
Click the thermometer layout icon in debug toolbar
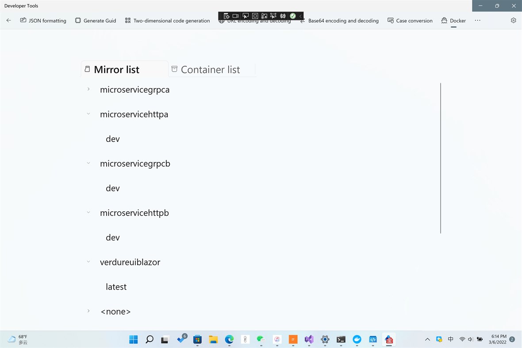click(265, 15)
